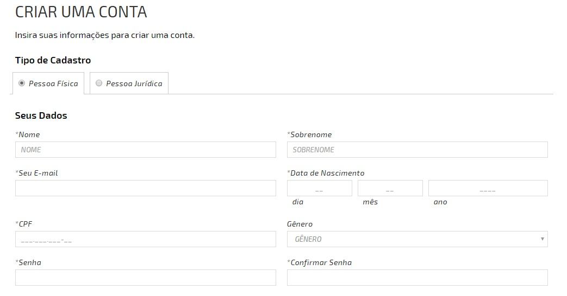Click the Data de Nascimento label
Screen dimensions: 567x296
327,173
